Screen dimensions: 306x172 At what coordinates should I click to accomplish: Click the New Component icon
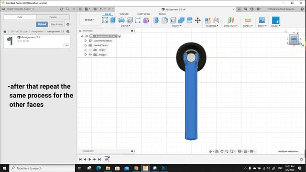tap(208, 20)
